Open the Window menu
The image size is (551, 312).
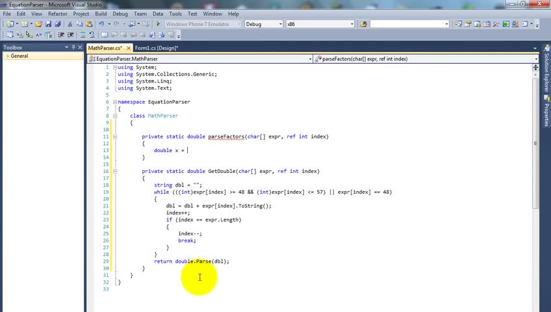point(212,14)
